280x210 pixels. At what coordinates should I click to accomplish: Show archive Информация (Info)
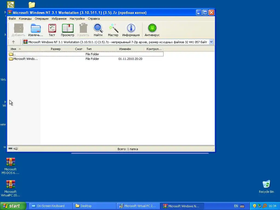(x=131, y=30)
